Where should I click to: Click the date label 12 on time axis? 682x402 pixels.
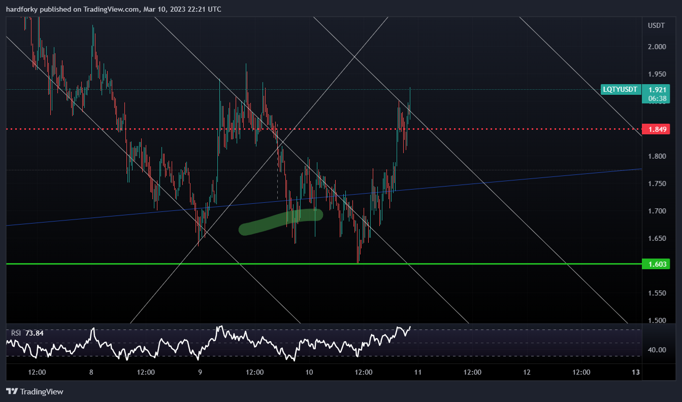click(x=527, y=372)
